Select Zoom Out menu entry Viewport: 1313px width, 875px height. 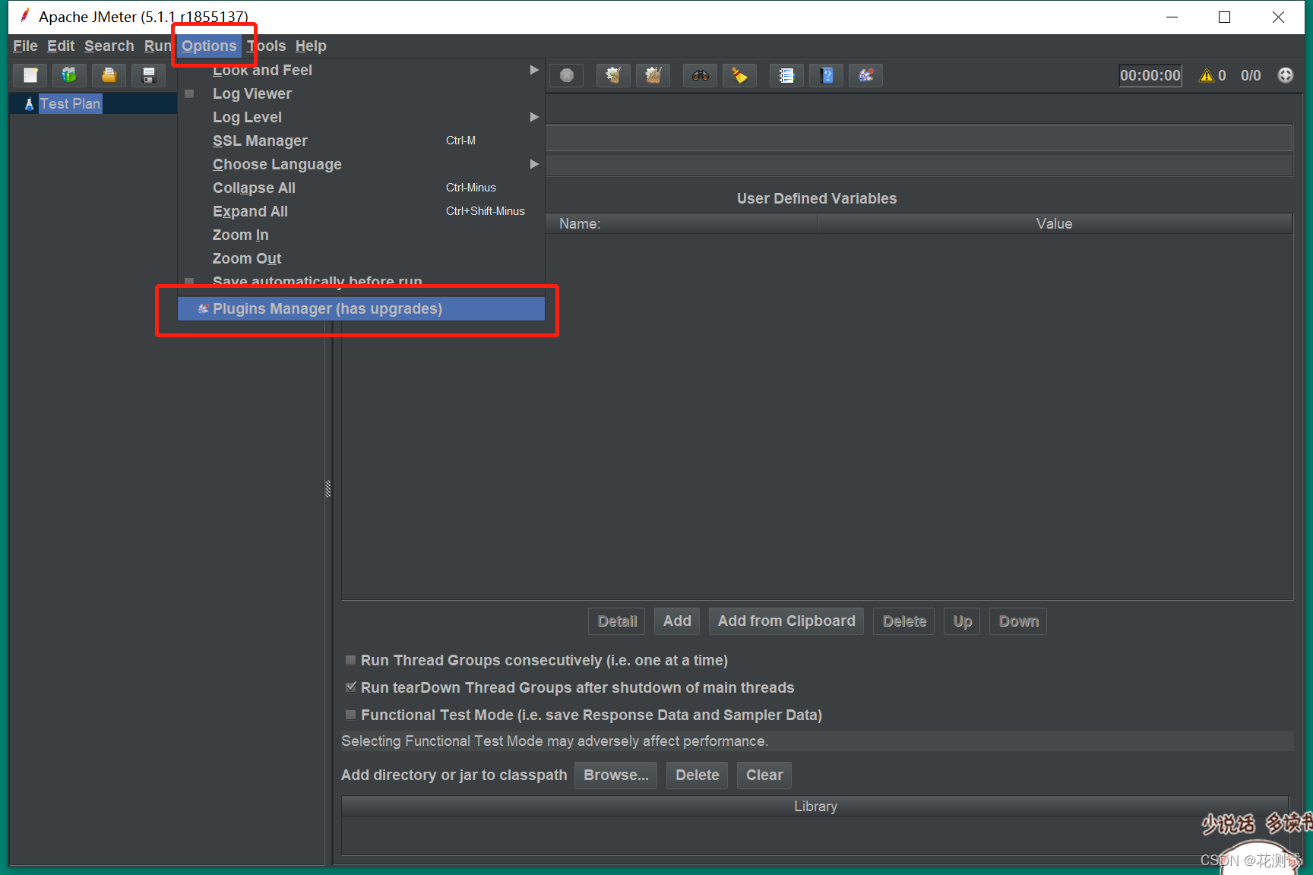362,258
